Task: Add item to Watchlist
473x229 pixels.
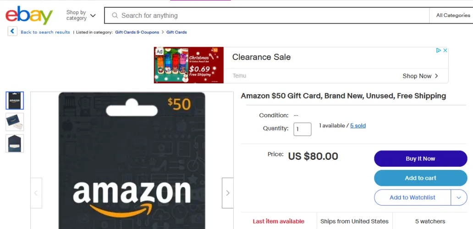Action: click(x=412, y=197)
